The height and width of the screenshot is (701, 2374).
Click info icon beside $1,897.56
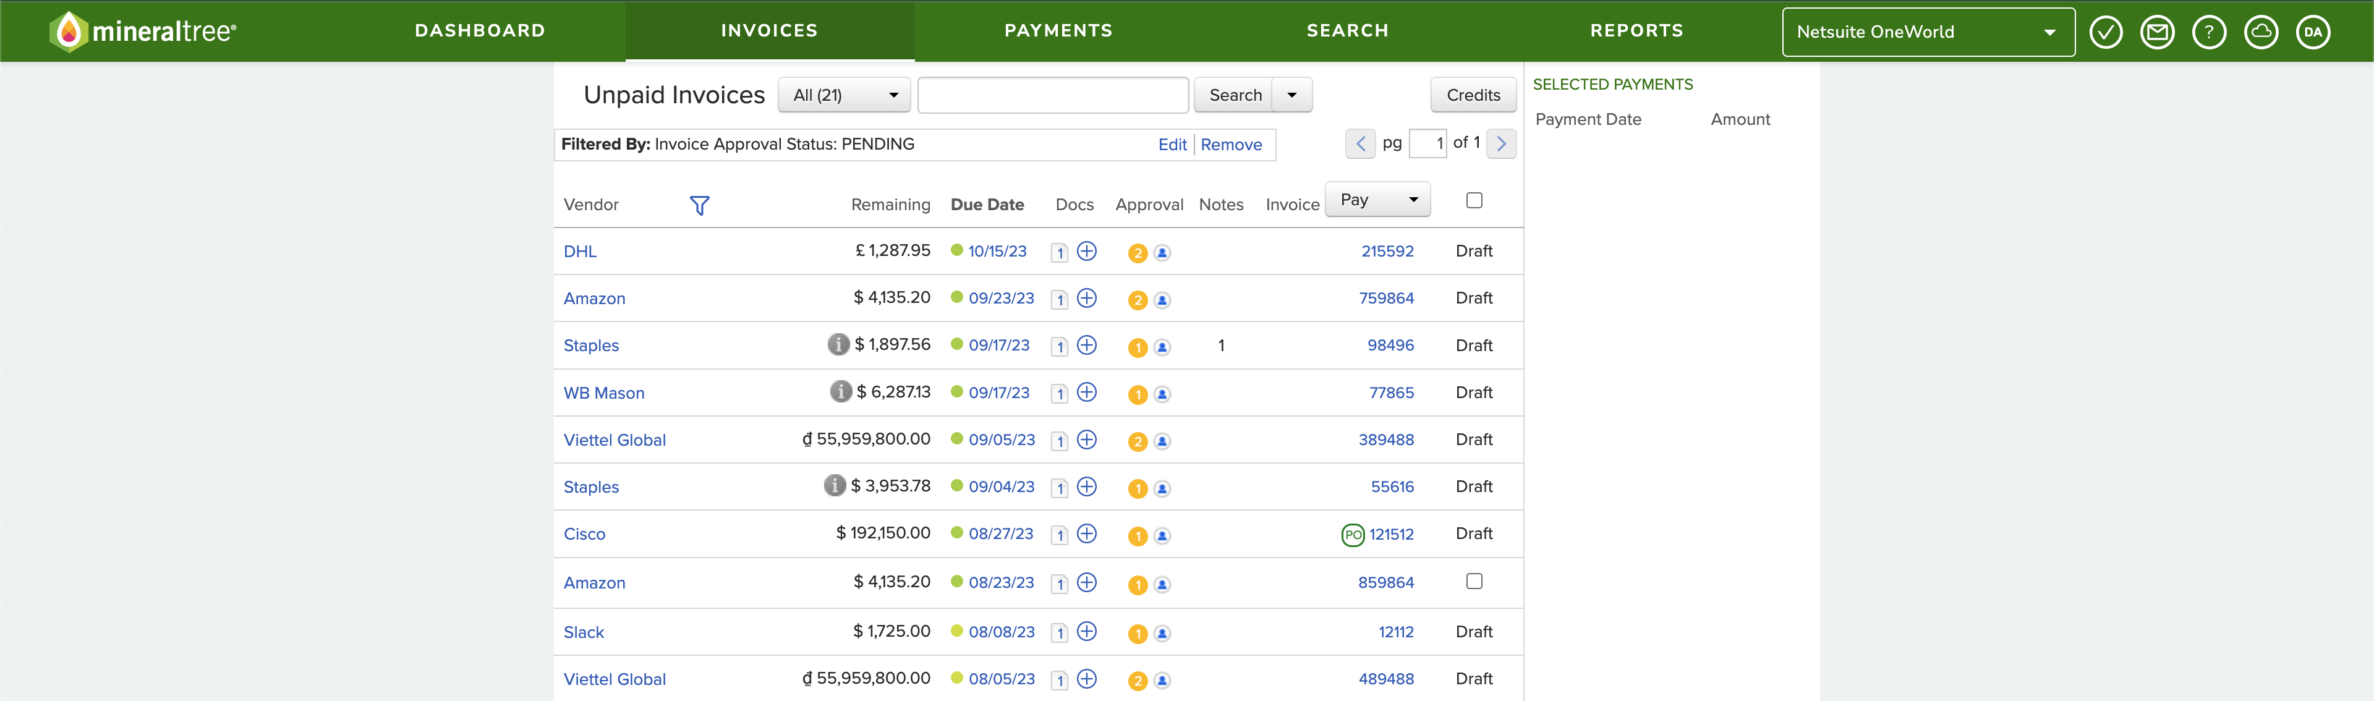coord(838,344)
